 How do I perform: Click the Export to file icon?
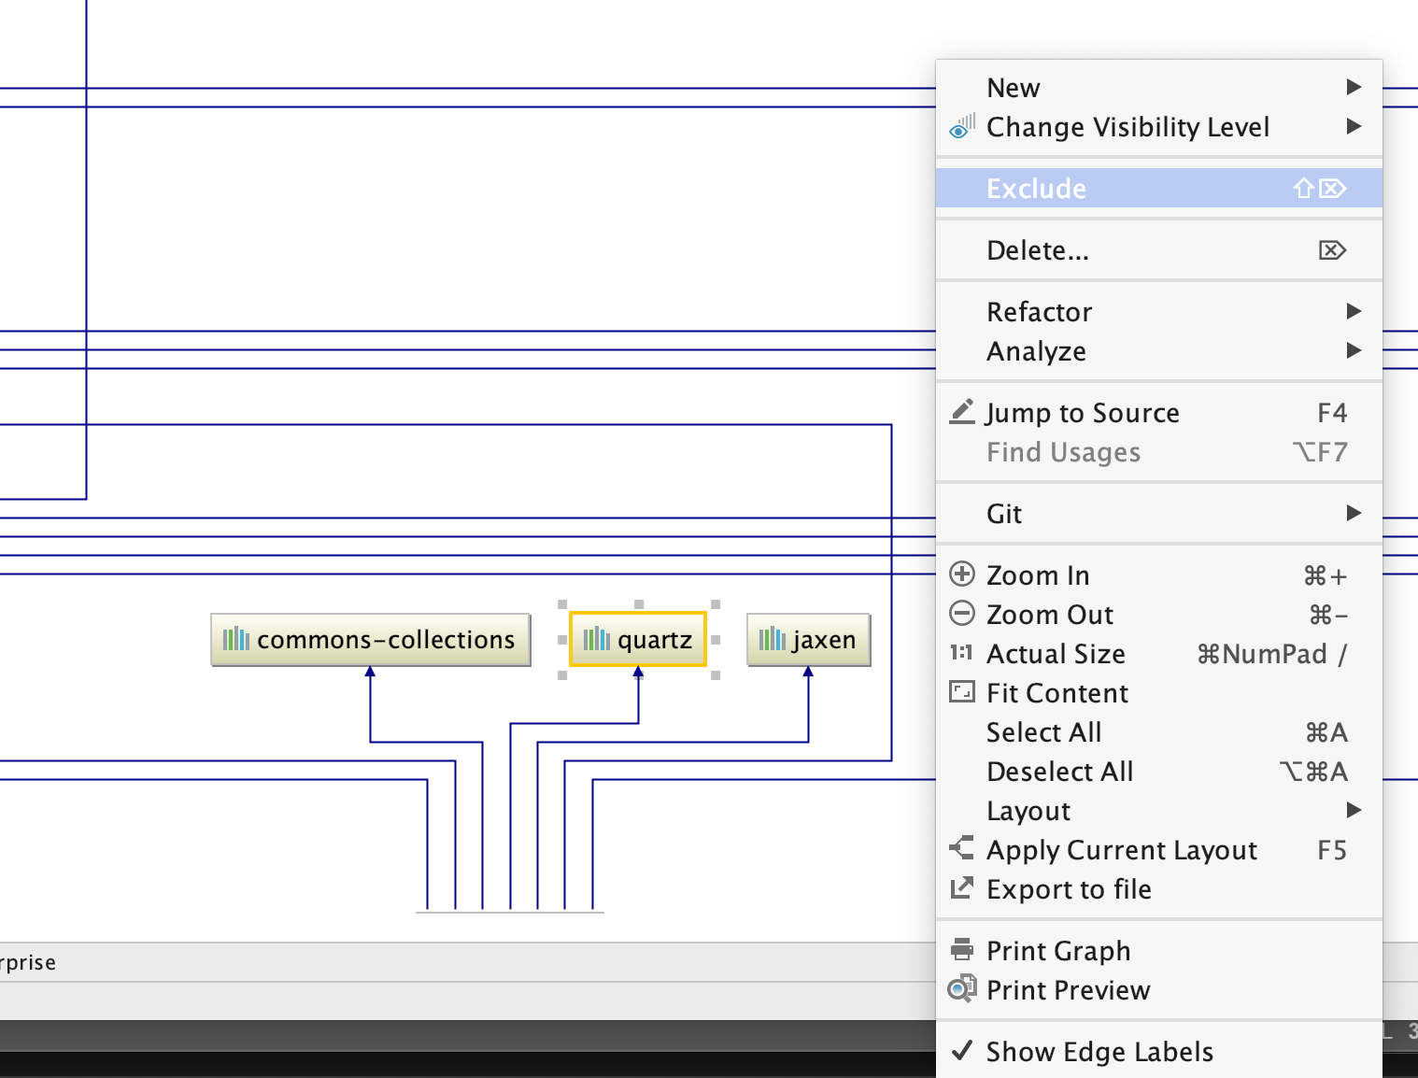pos(961,888)
